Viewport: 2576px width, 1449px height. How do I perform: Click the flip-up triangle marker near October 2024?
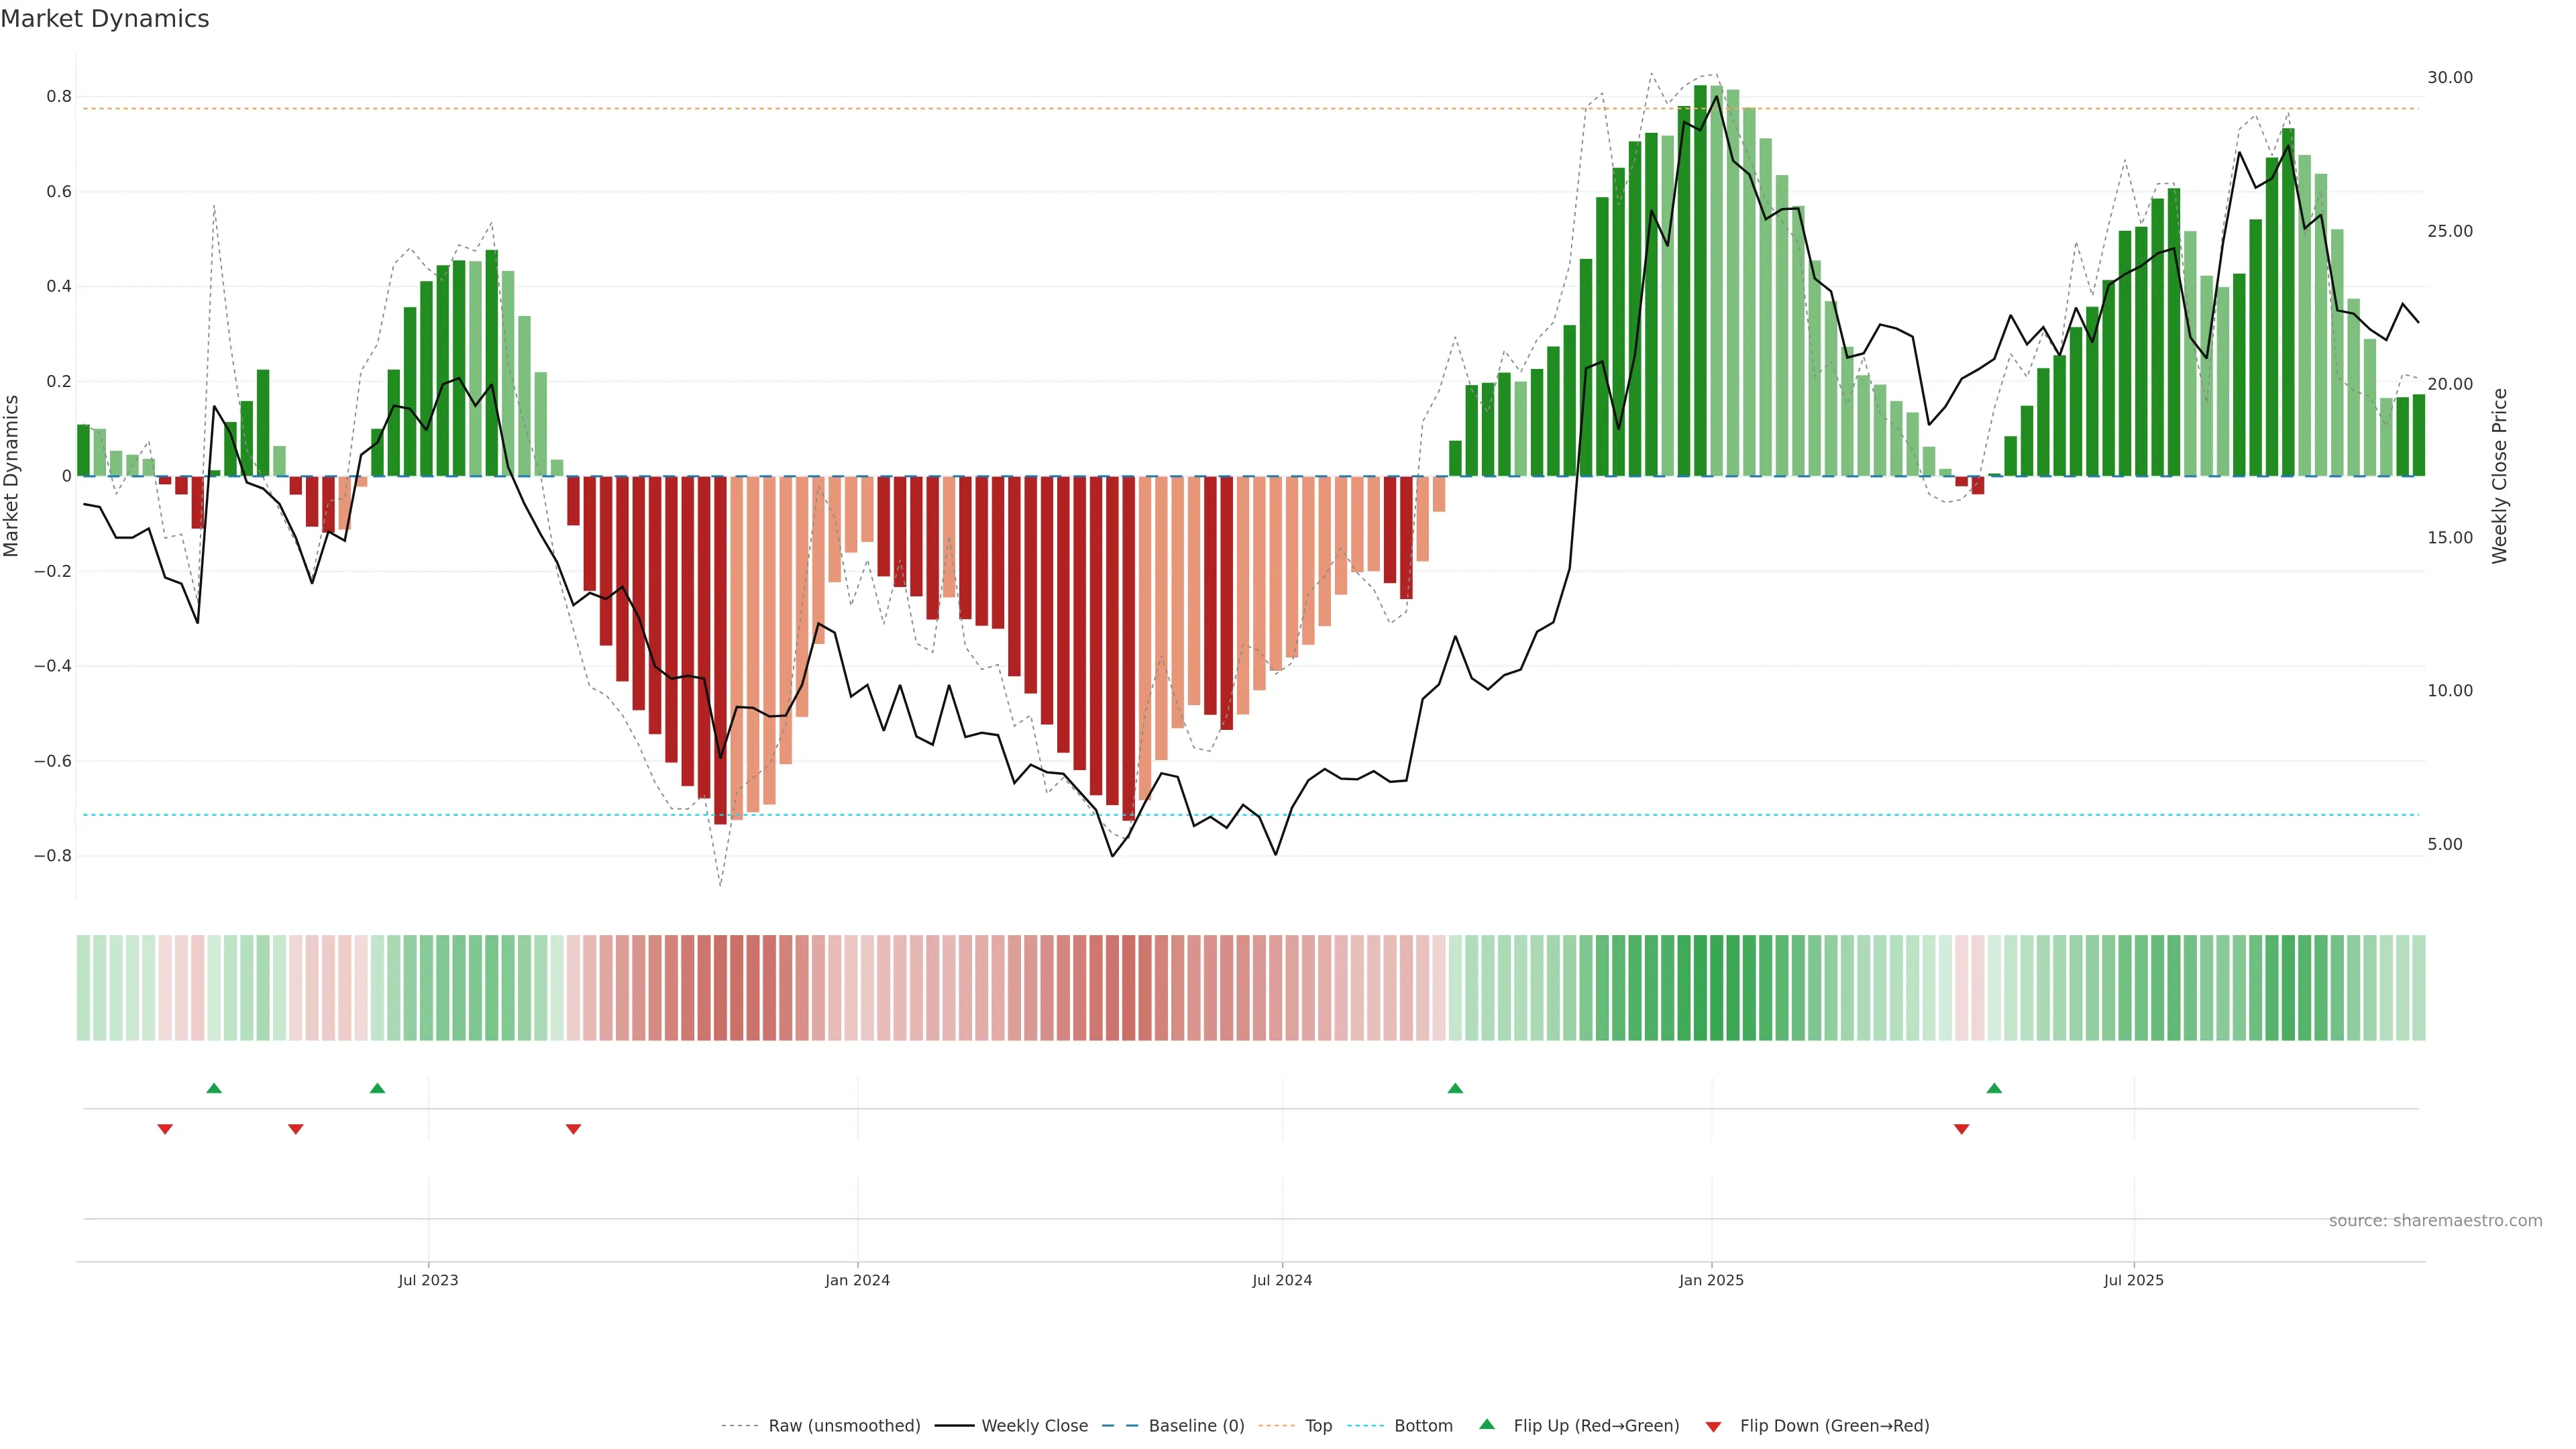[1455, 1088]
